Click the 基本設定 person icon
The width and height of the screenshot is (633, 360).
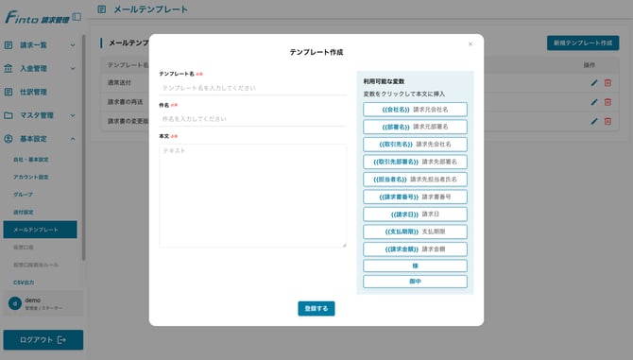[x=9, y=139]
